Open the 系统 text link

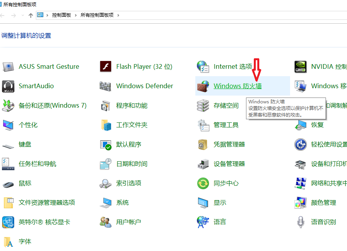pos(122,203)
